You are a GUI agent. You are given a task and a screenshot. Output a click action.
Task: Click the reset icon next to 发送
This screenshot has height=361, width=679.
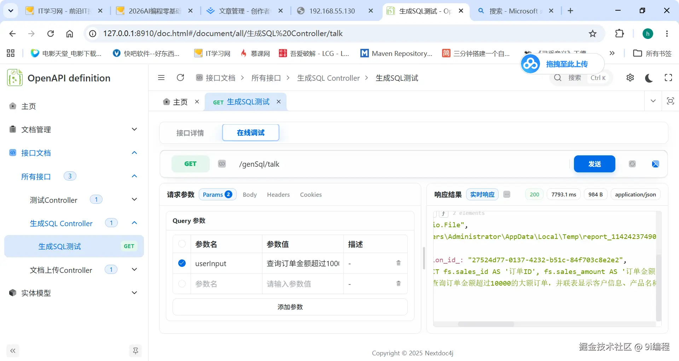click(632, 164)
